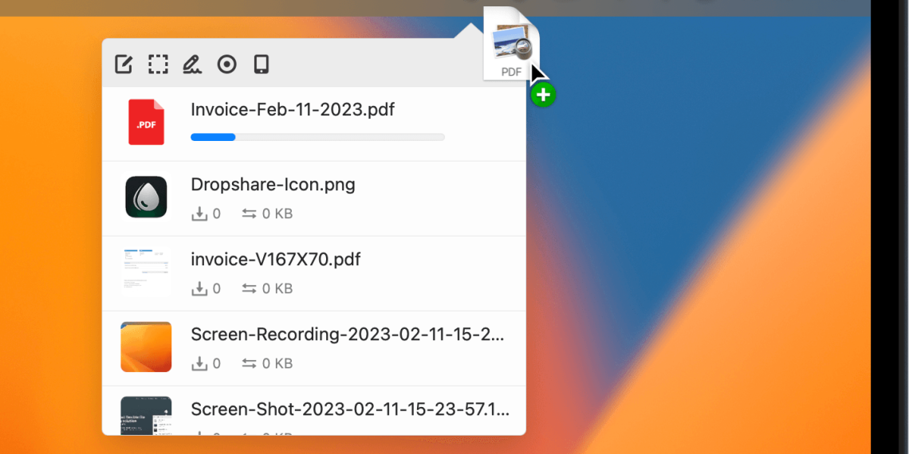Screen dimensions: 909x454
Task: Click the Dropshare-Icon.png thumbnail
Action: (146, 198)
